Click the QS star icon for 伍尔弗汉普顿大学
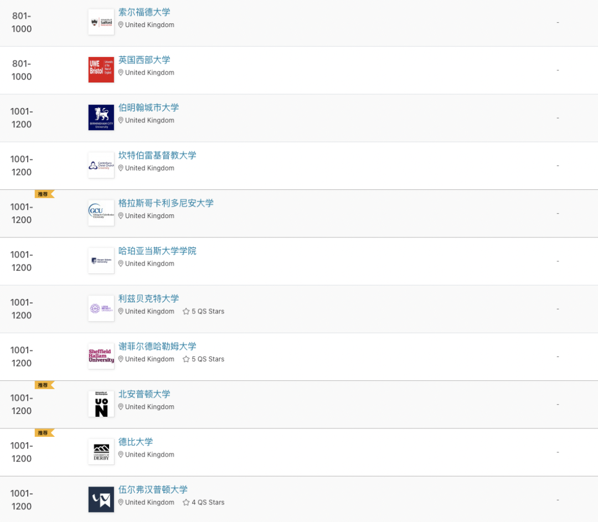Viewport: 598px width, 522px height. pyautogui.click(x=186, y=502)
